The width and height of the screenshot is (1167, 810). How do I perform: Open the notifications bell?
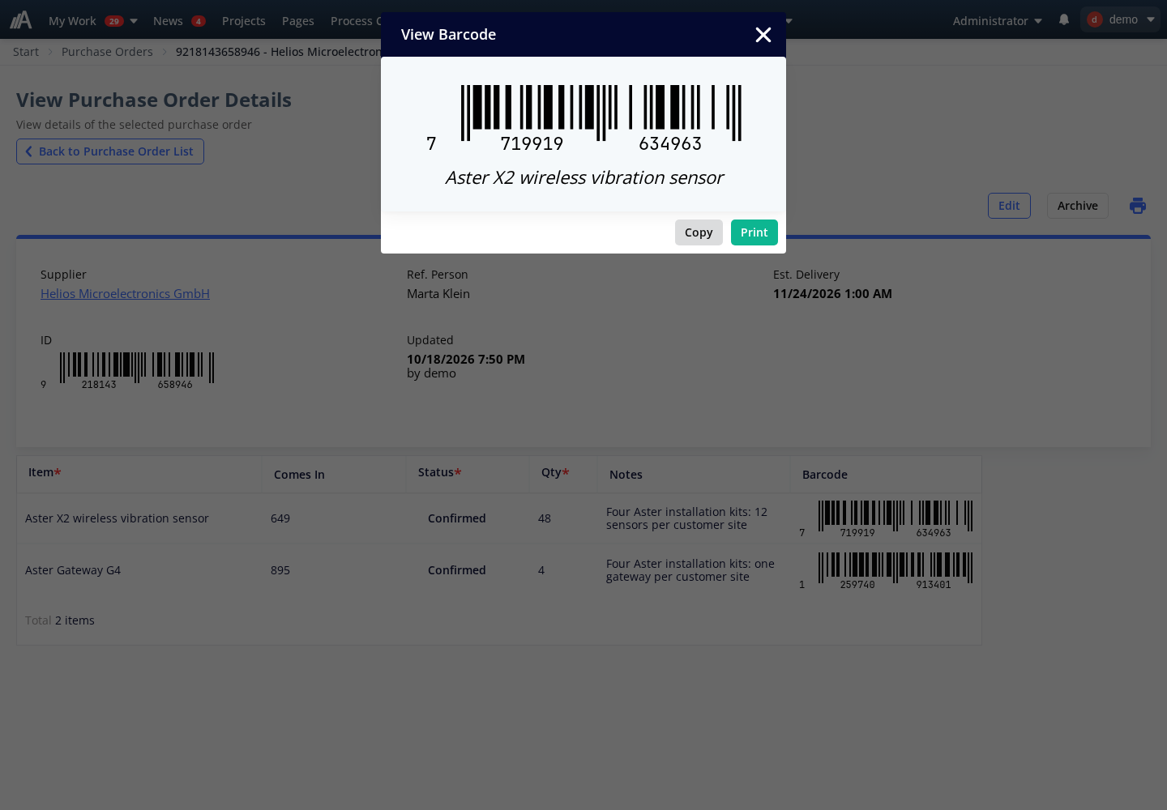(1064, 19)
